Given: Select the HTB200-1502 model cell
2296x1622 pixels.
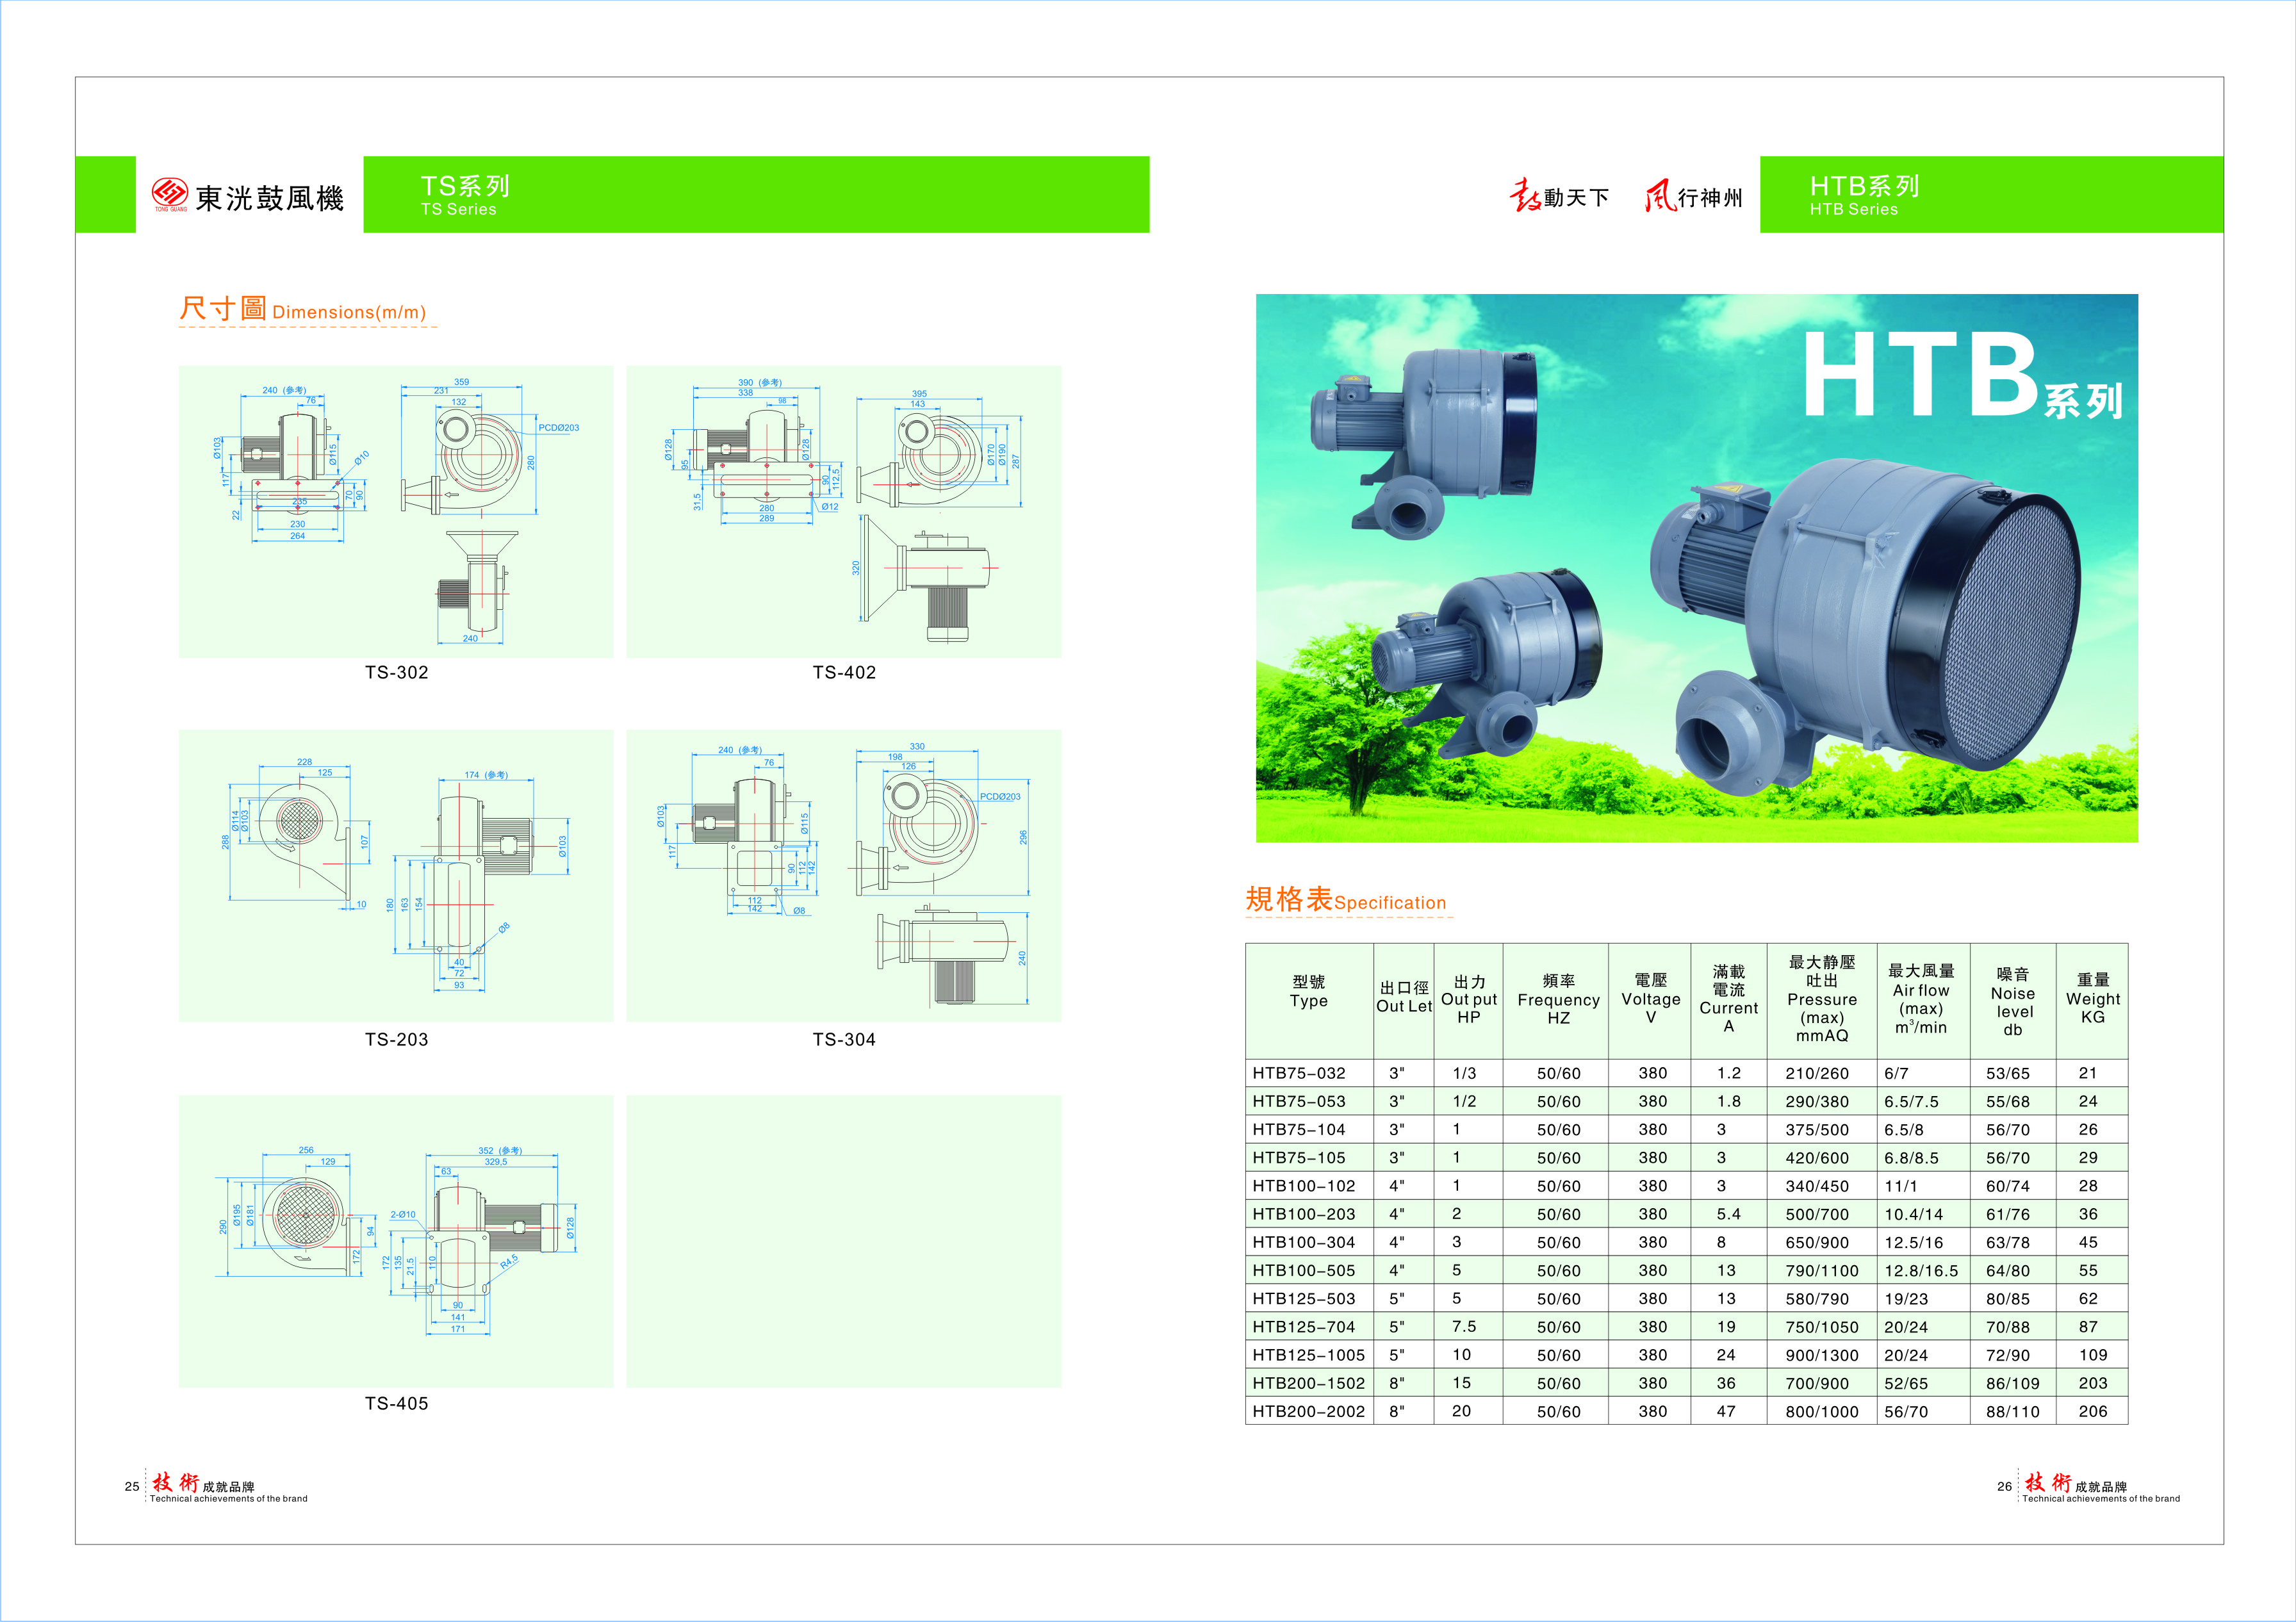Looking at the screenshot, I should (x=1308, y=1383).
